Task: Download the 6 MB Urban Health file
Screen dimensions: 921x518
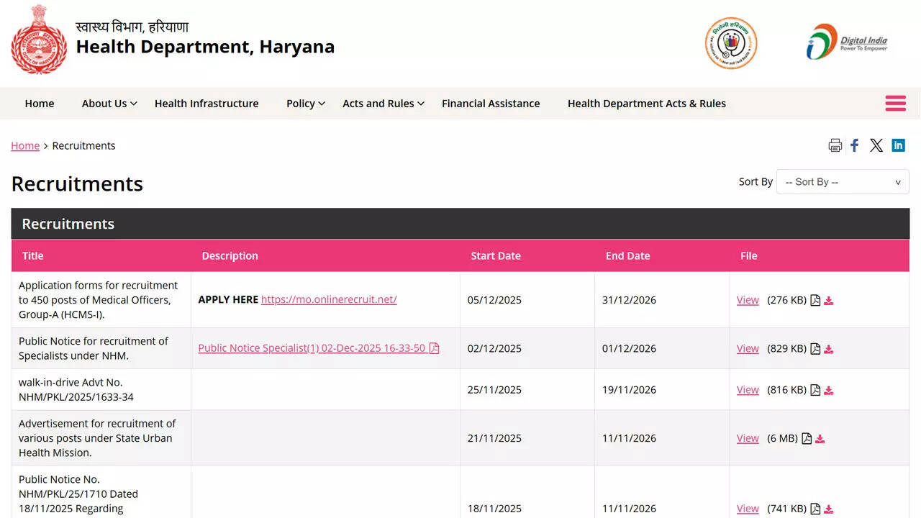Action: pyautogui.click(x=820, y=439)
